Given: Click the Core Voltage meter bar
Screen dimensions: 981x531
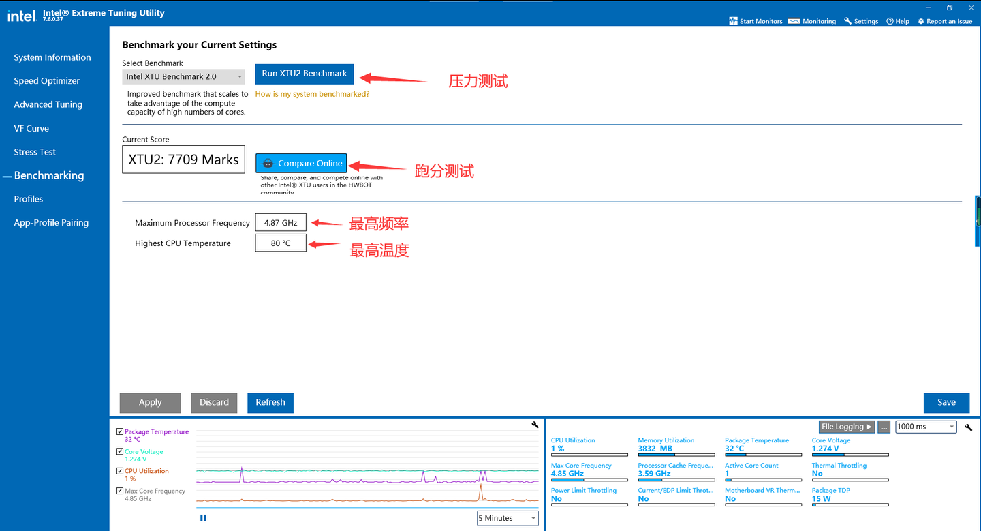Looking at the screenshot, I should [x=850, y=455].
